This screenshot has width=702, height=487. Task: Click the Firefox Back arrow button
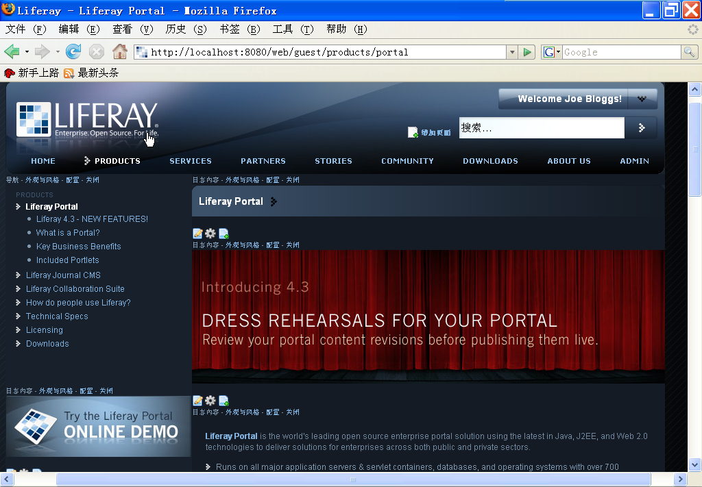pos(12,52)
